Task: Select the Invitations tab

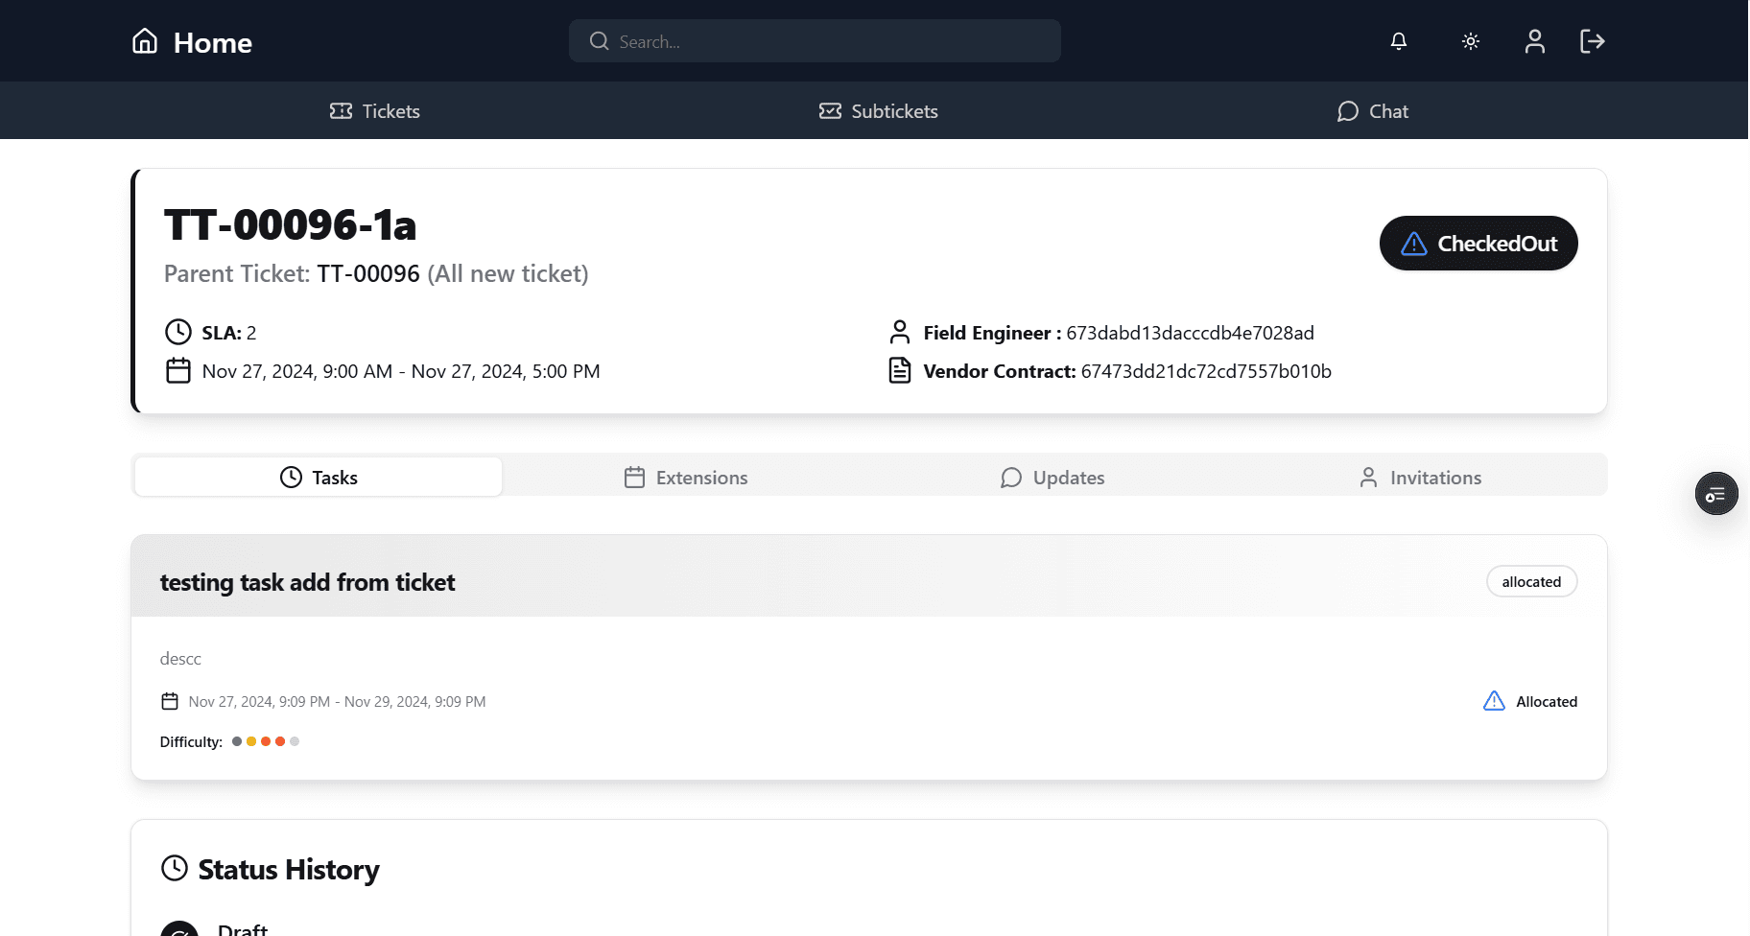Action: pyautogui.click(x=1420, y=477)
